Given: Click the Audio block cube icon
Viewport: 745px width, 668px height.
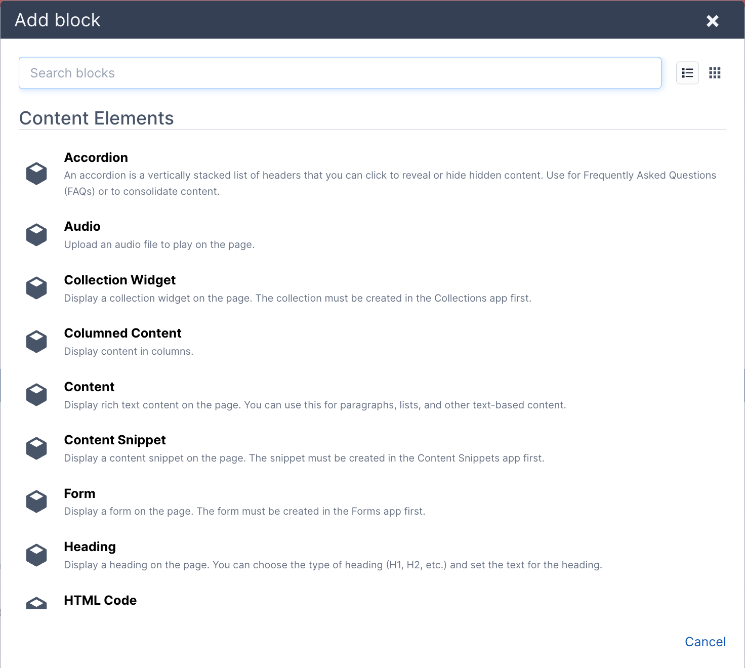Looking at the screenshot, I should pos(36,235).
